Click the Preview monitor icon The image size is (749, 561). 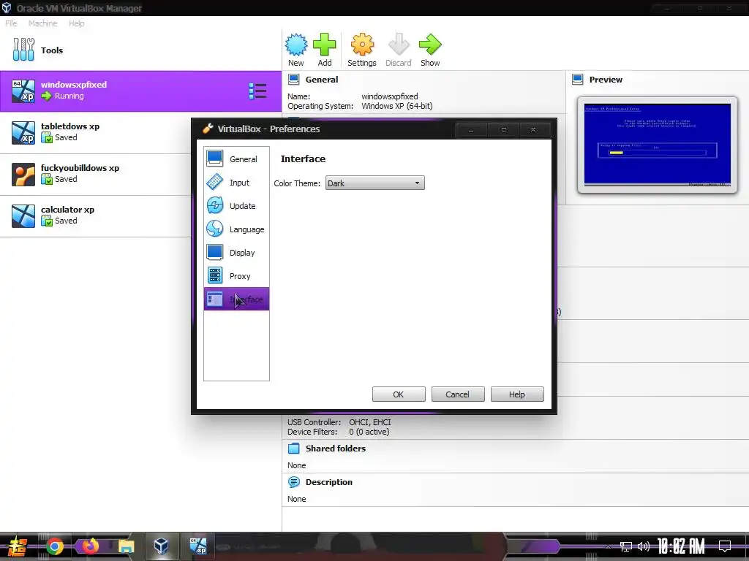tap(578, 80)
